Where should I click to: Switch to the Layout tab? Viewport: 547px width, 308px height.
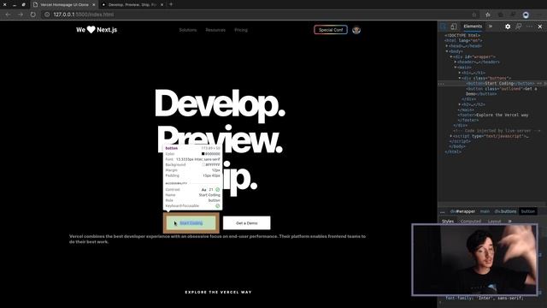[x=494, y=222]
